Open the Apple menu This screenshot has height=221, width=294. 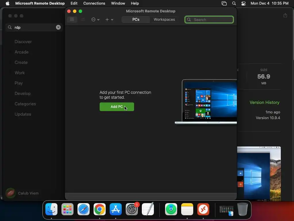(7, 3)
